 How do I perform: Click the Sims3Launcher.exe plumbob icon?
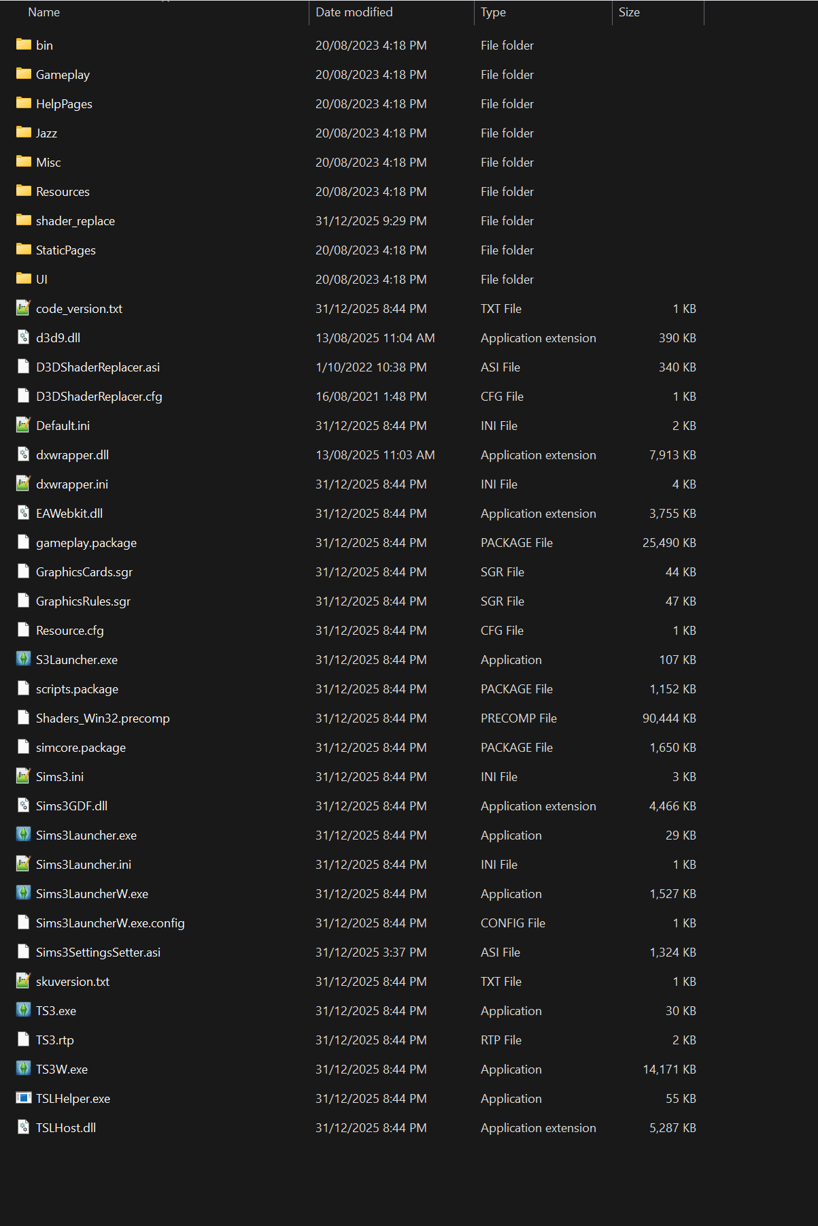24,835
